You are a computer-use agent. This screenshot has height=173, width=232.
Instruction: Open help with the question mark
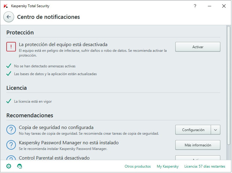tap(195, 6)
